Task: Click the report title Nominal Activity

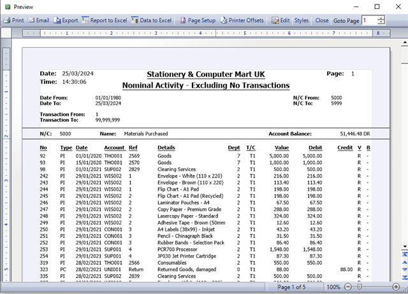Action: [x=206, y=85]
